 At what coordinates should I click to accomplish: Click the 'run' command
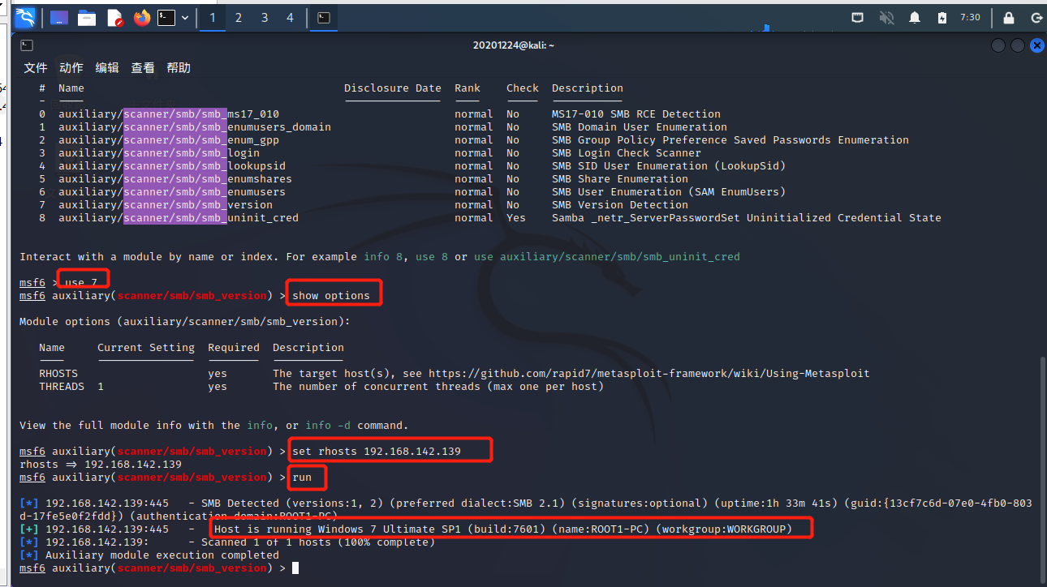click(302, 478)
